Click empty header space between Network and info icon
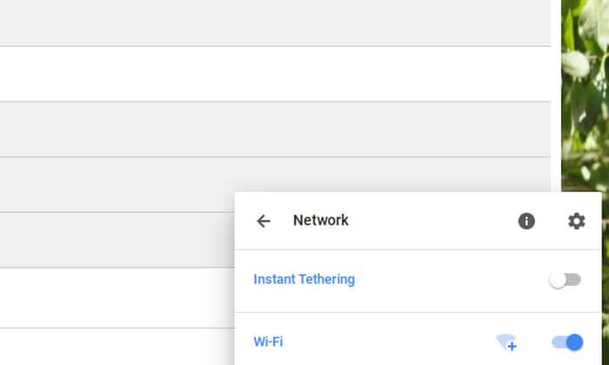Image resolution: width=609 pixels, height=365 pixels. pyautogui.click(x=435, y=221)
